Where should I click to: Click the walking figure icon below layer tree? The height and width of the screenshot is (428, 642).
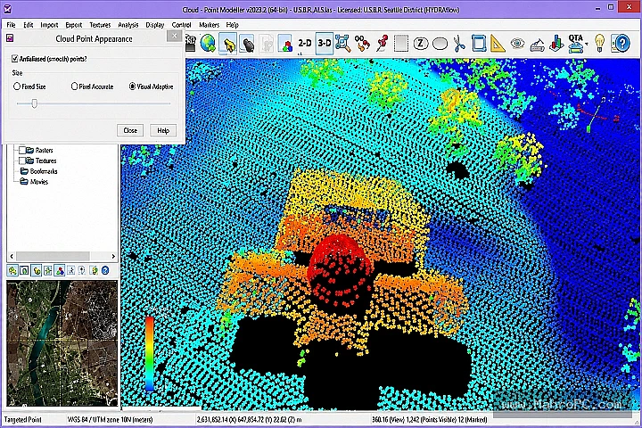pyautogui.click(x=71, y=270)
